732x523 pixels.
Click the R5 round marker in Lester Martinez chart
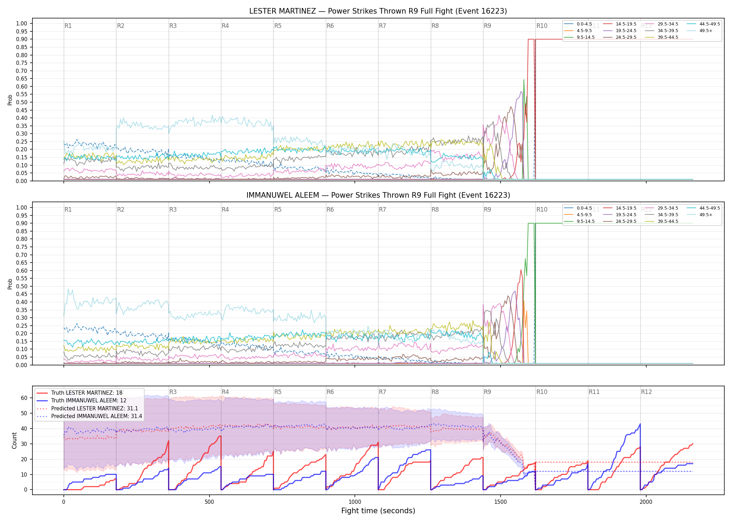pos(278,26)
